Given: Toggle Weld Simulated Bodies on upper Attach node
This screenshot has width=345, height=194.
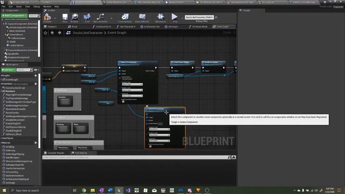Looking at the screenshot, I should 123,101.
